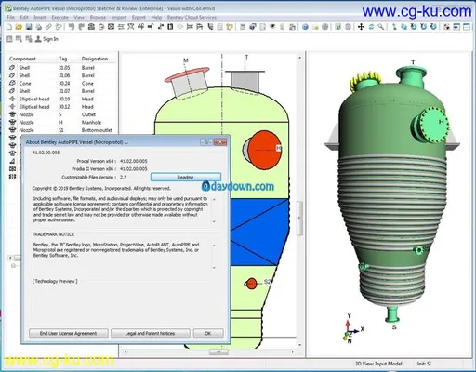Open the Browse menu

click(98, 17)
